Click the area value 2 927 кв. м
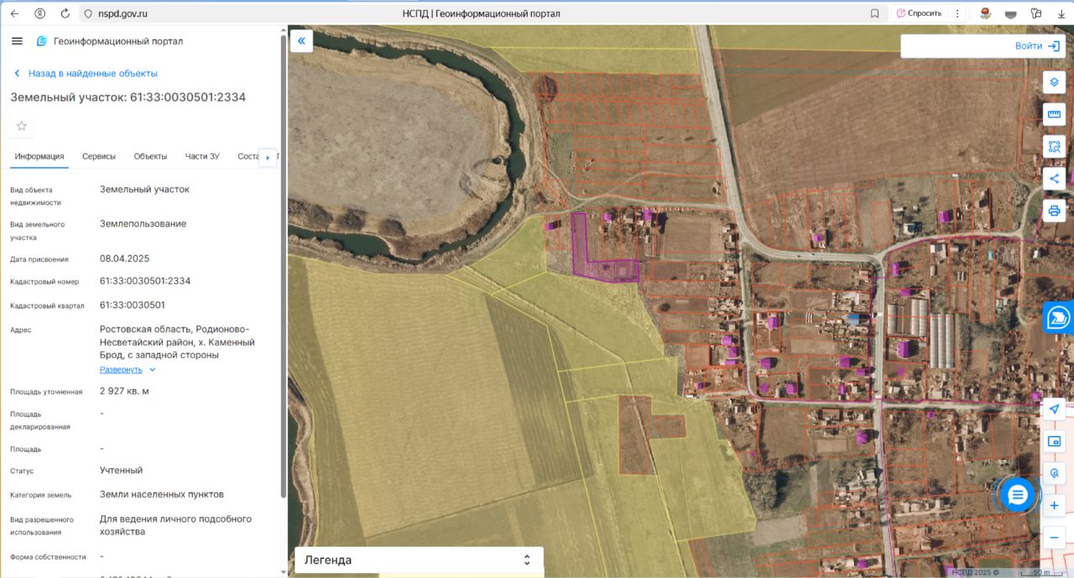 point(125,391)
